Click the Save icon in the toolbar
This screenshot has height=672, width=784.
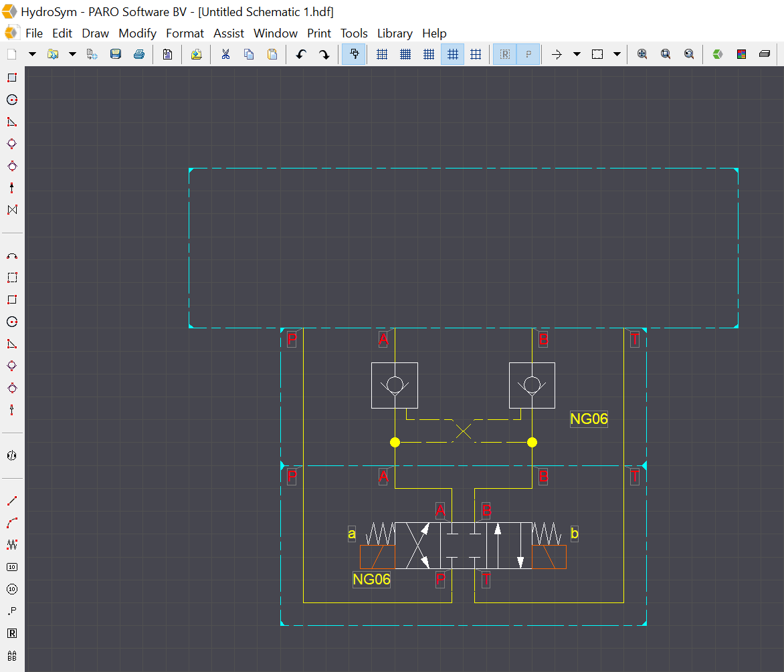(x=116, y=54)
